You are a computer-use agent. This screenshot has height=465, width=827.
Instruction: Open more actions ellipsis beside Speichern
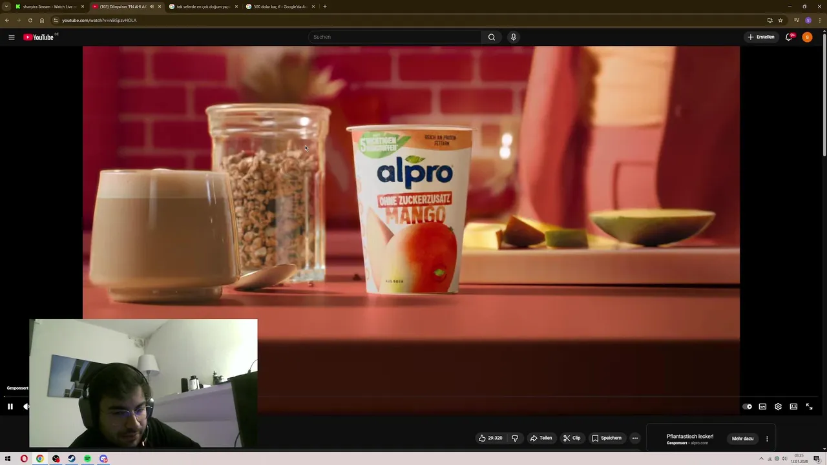pyautogui.click(x=635, y=438)
